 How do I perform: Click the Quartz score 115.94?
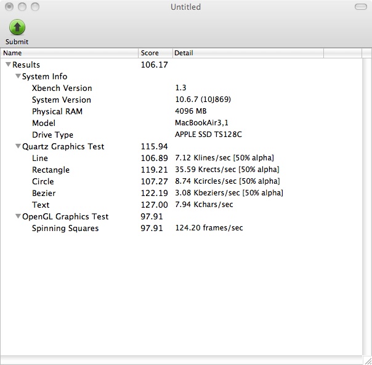(154, 146)
